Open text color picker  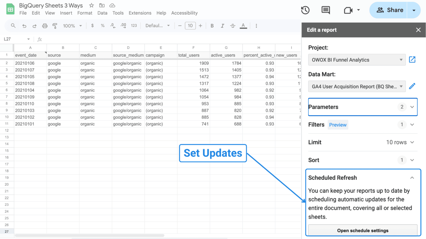pos(243,26)
